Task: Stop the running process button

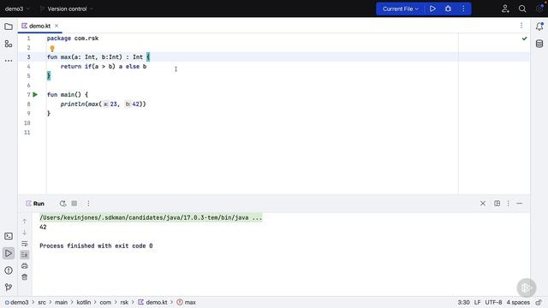Action: pyautogui.click(x=74, y=204)
